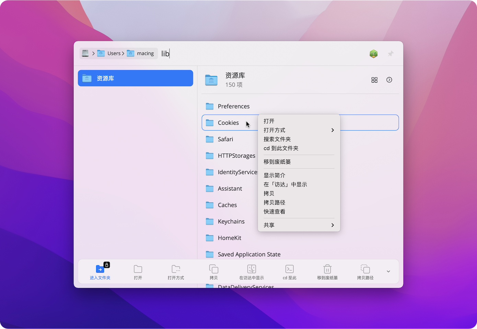
Task: Click Keychains folder icon
Action: pyautogui.click(x=210, y=221)
